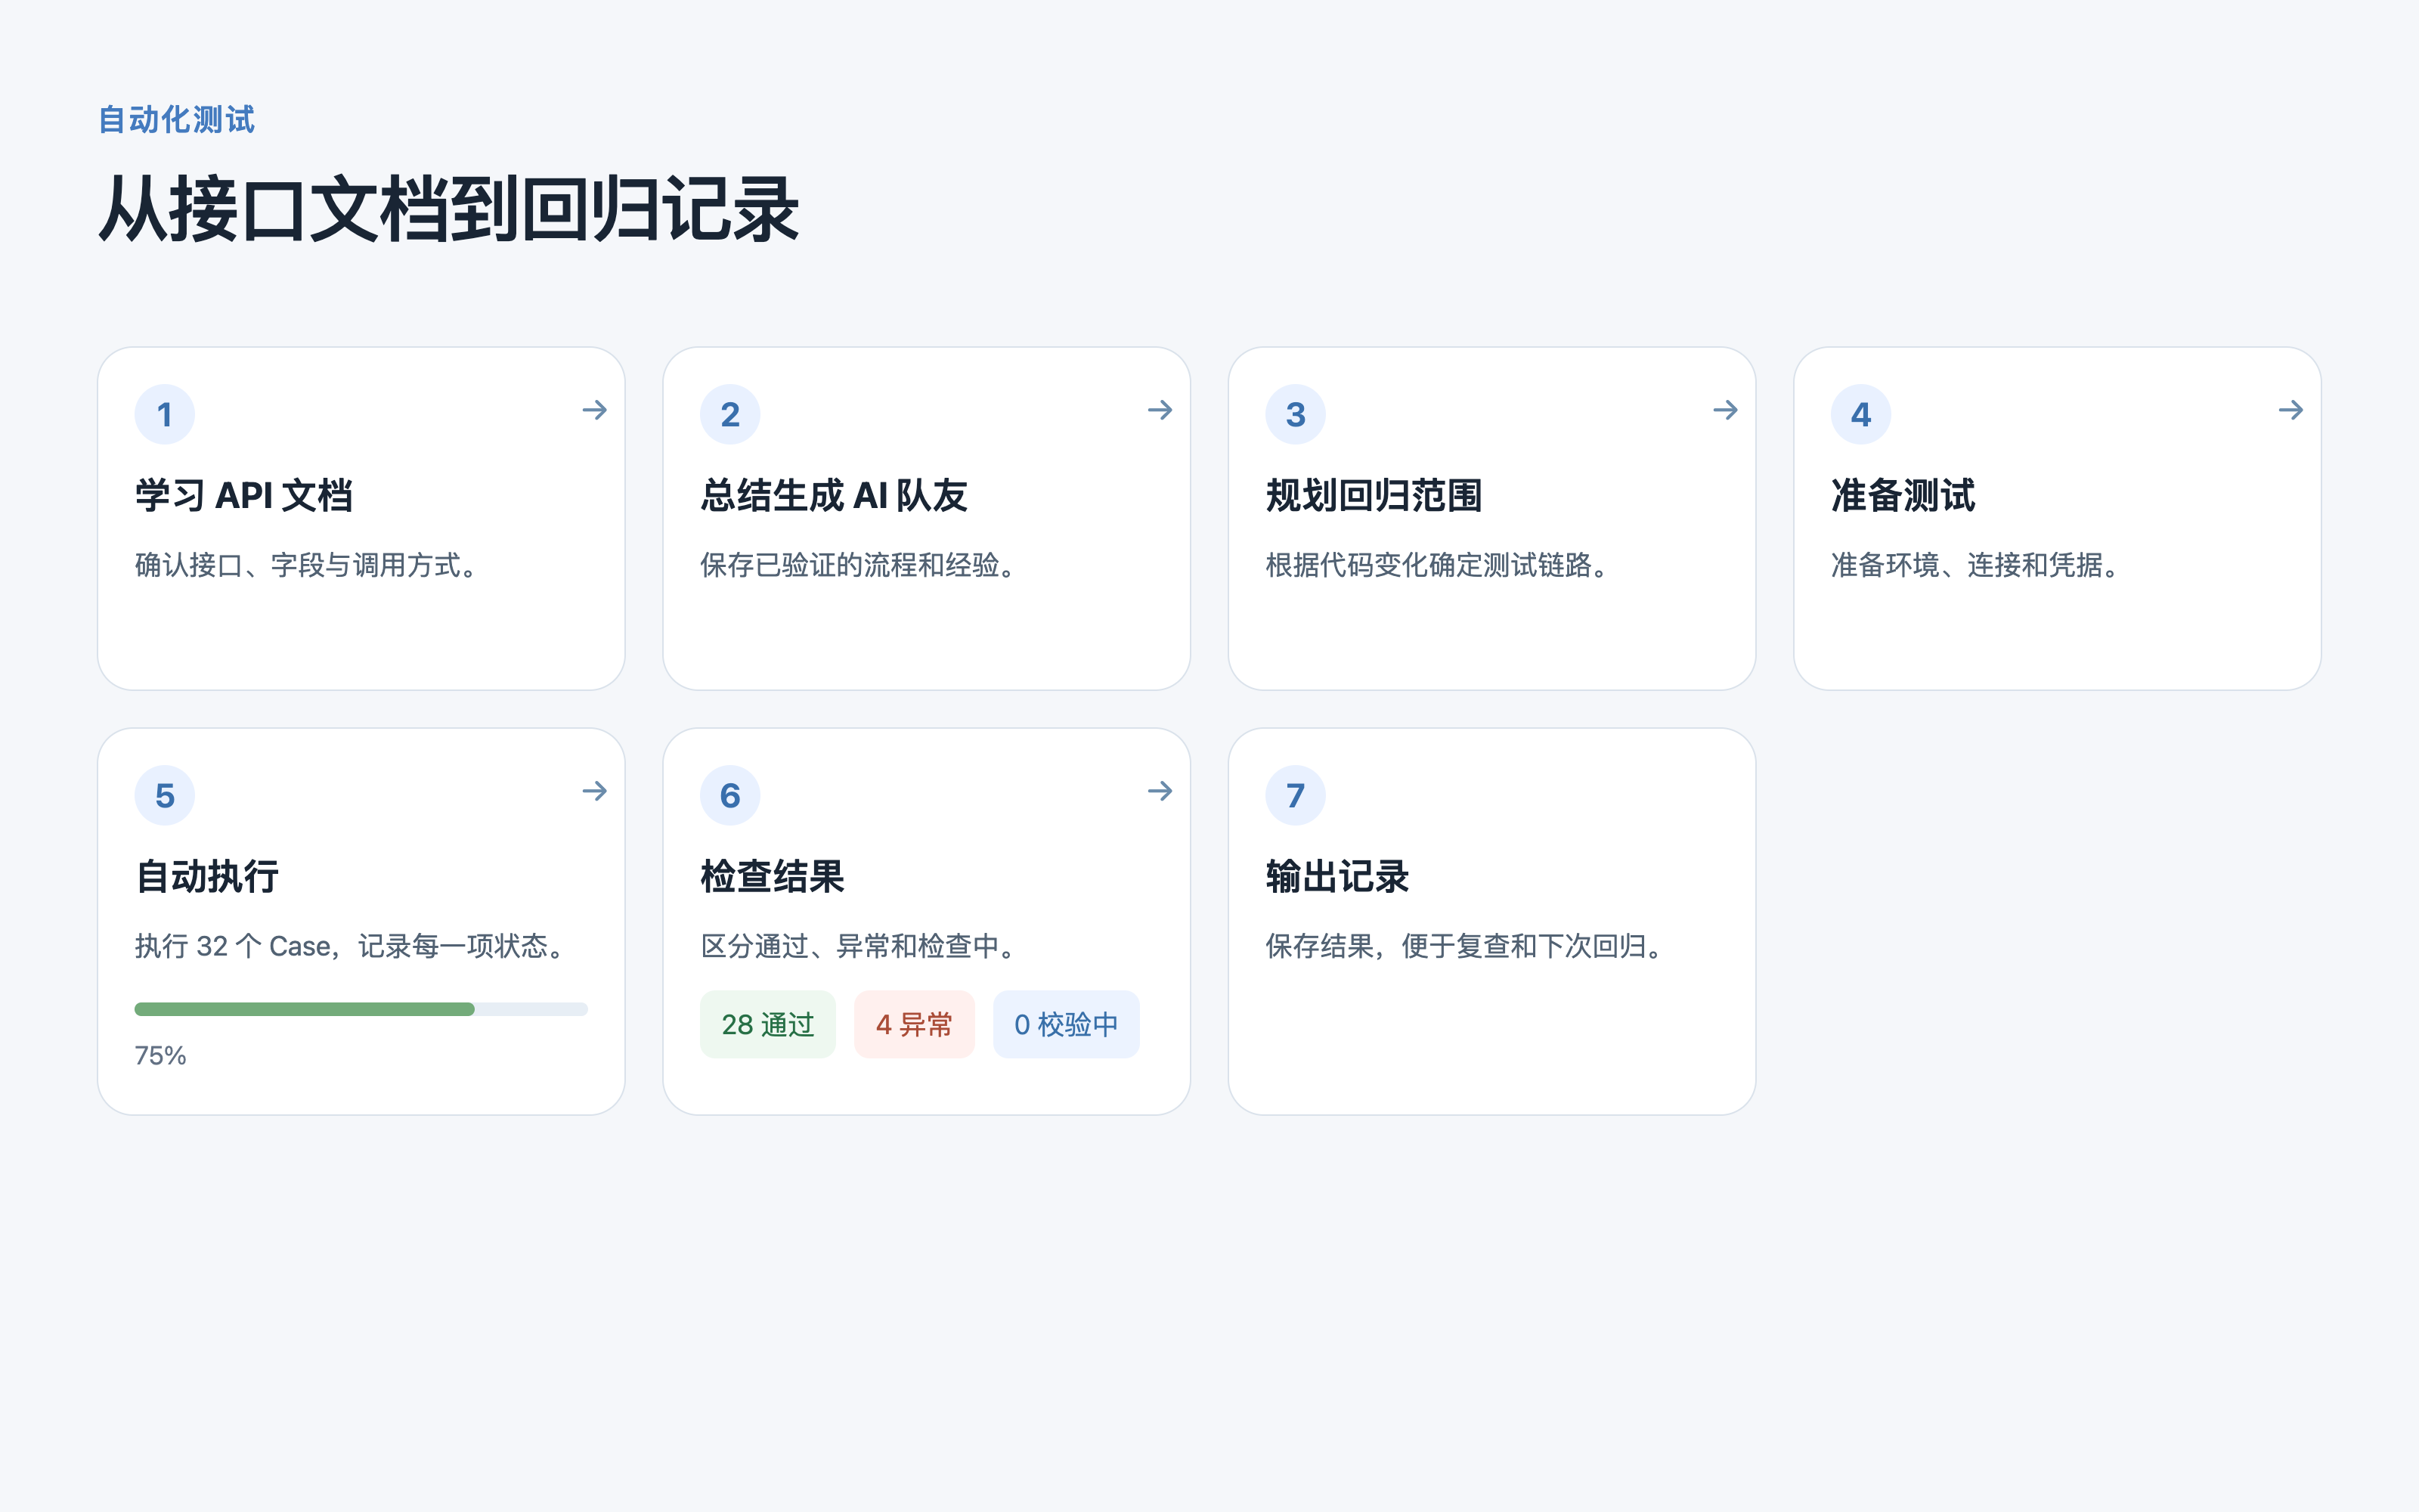Select the step number 7 badge
Image resolution: width=2419 pixels, height=1512 pixels.
tap(1296, 795)
